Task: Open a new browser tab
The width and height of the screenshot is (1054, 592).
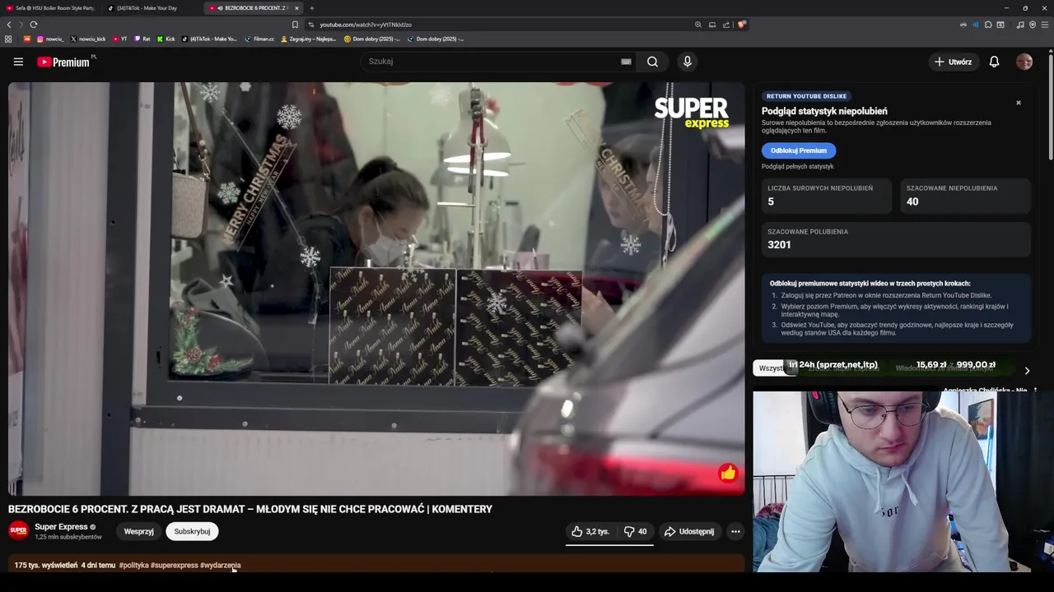Action: point(311,8)
